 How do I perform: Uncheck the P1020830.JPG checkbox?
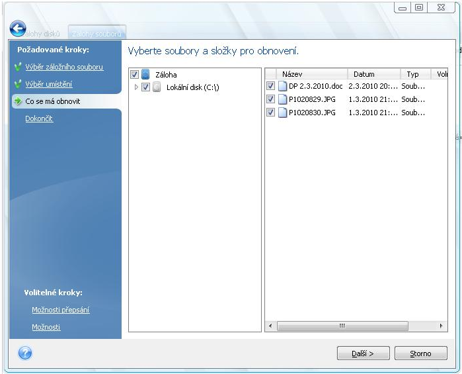(x=270, y=113)
